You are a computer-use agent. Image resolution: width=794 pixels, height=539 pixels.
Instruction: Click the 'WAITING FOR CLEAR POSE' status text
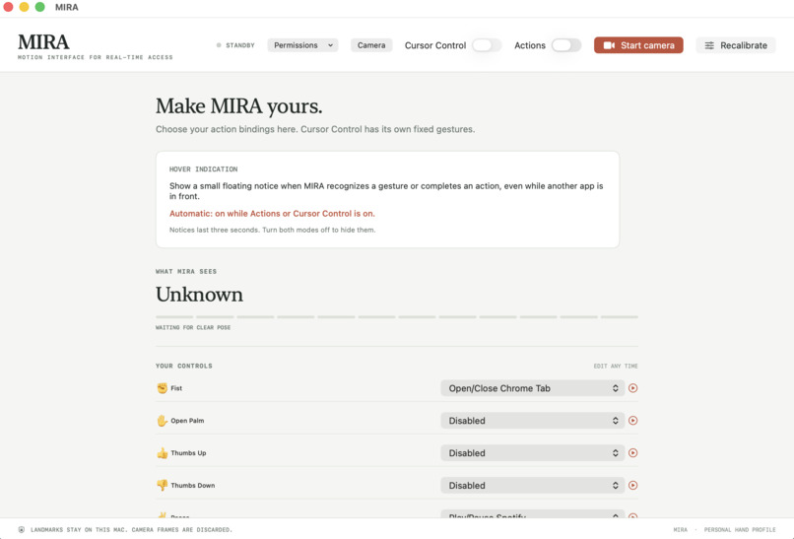(193, 328)
